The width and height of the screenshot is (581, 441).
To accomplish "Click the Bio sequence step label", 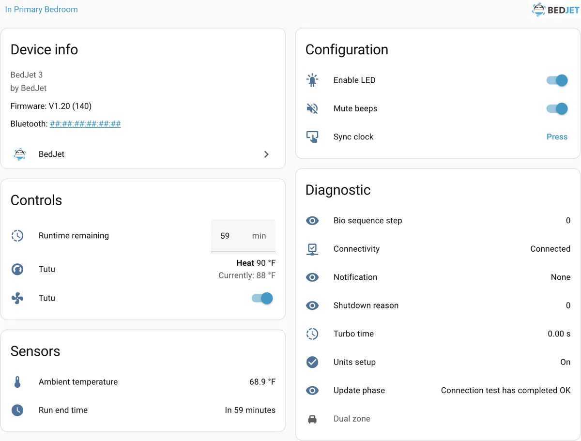I will tap(368, 221).
